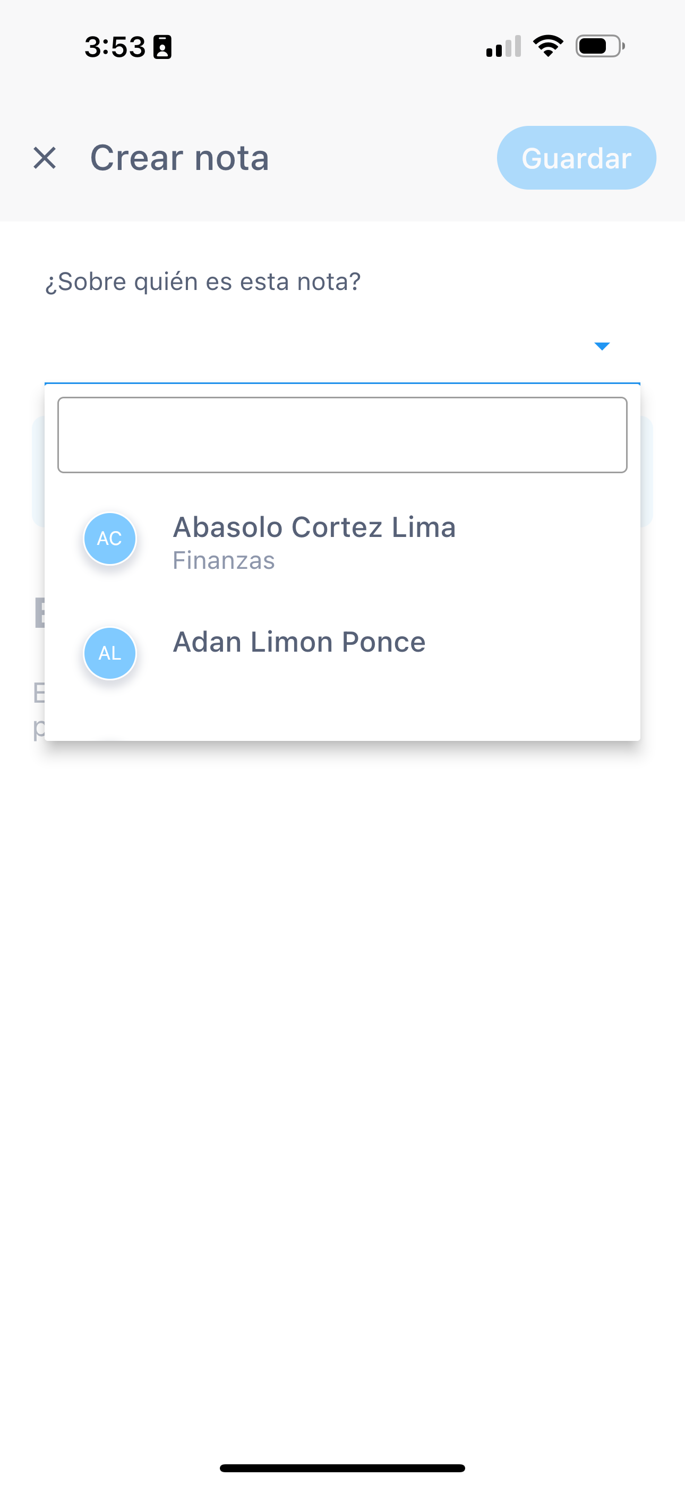Screen dimensions: 685x1485
Task: Tap the contact badge icon beside time
Action: 162,47
